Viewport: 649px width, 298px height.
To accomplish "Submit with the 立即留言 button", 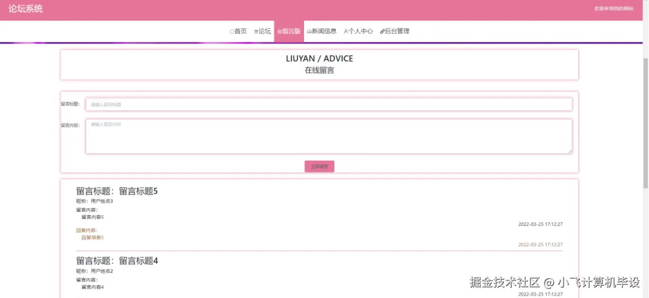I will click(320, 166).
